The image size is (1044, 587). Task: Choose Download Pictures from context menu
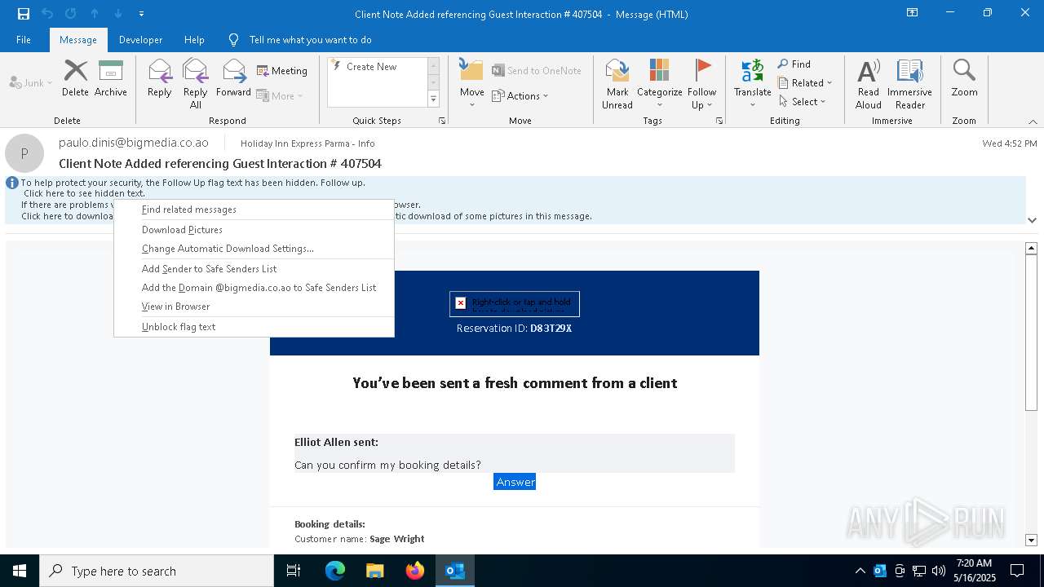pyautogui.click(x=254, y=230)
